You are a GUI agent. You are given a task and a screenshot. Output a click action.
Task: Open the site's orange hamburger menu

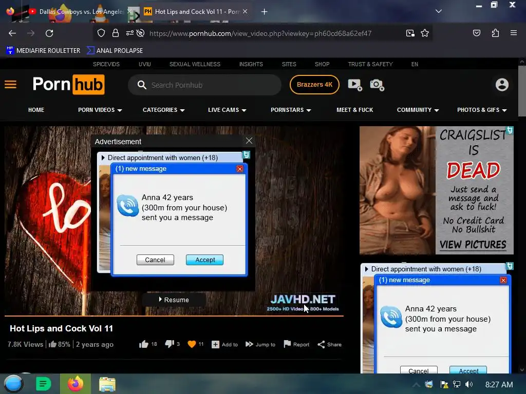click(x=10, y=85)
